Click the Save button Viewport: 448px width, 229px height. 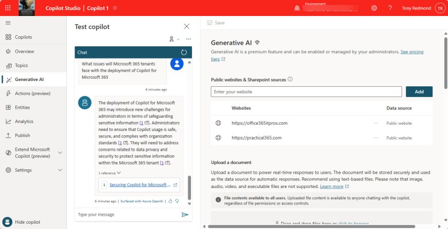(x=216, y=23)
